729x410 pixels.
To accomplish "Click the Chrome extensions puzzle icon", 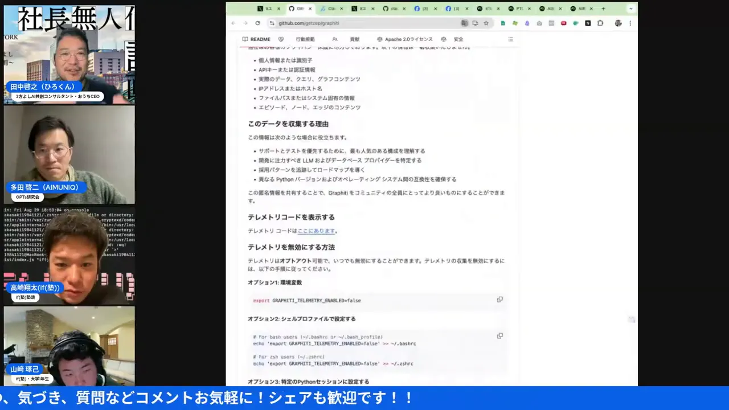I will [x=600, y=23].
